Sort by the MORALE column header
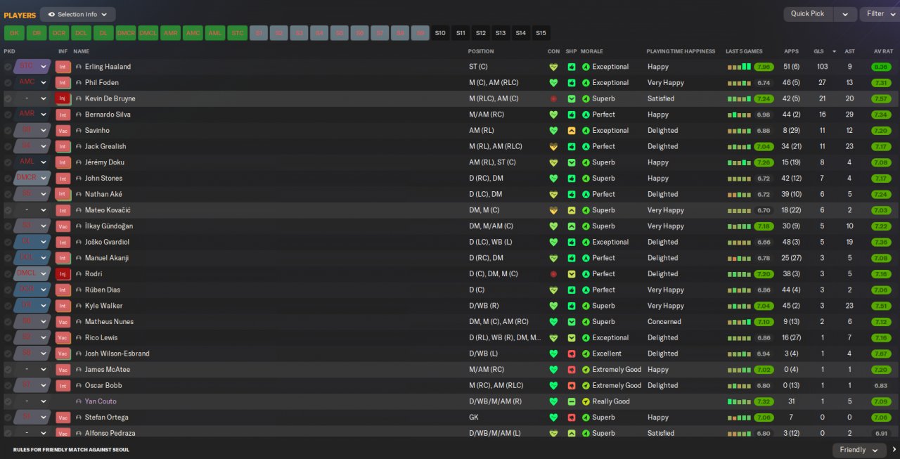Image resolution: width=900 pixels, height=459 pixels. click(592, 51)
